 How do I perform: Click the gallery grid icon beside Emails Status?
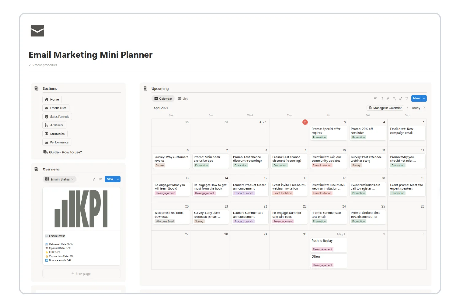tap(47, 179)
